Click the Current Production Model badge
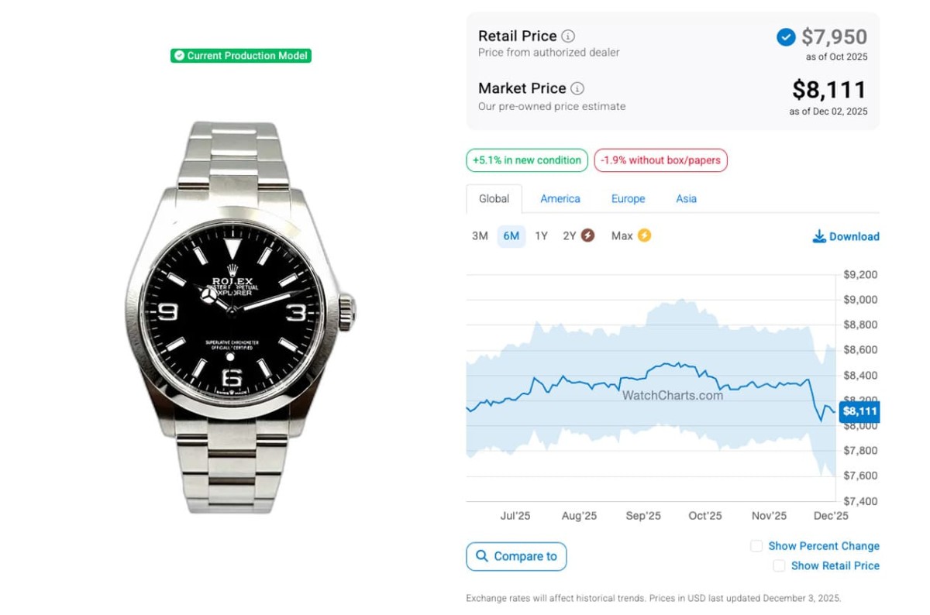This screenshot has width=930, height=615. coord(241,56)
